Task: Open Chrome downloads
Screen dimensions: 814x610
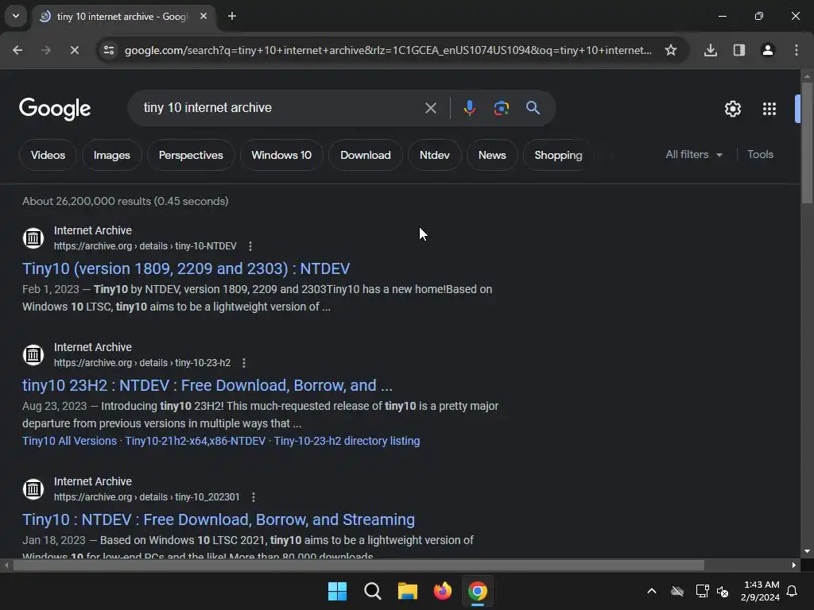Action: (x=711, y=50)
